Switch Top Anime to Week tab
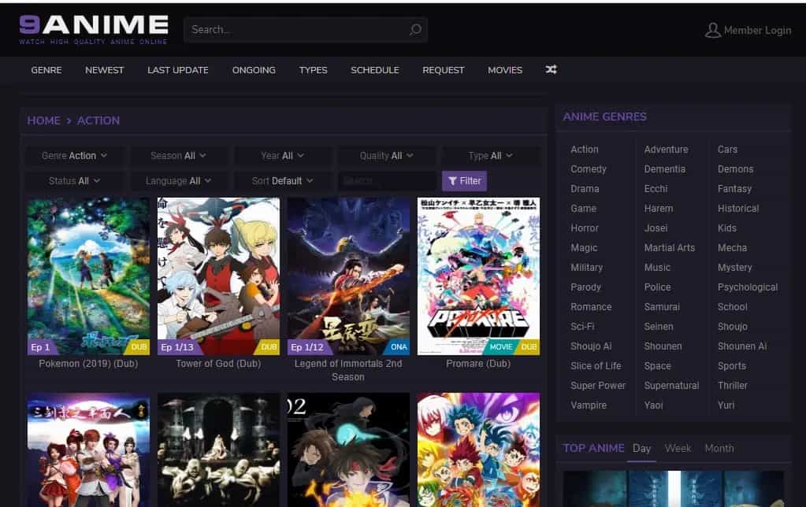Screen dimensions: 806x507 click(678, 449)
